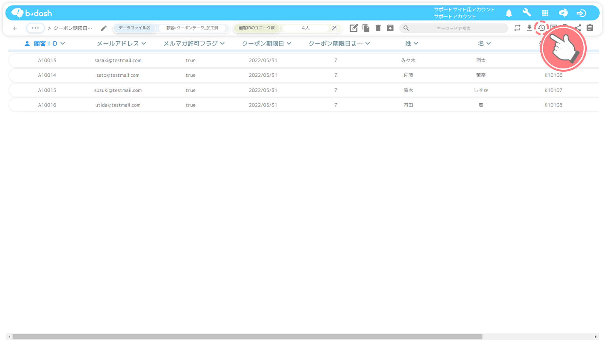
Task: Expand the 名 column dropdown
Action: [x=488, y=43]
